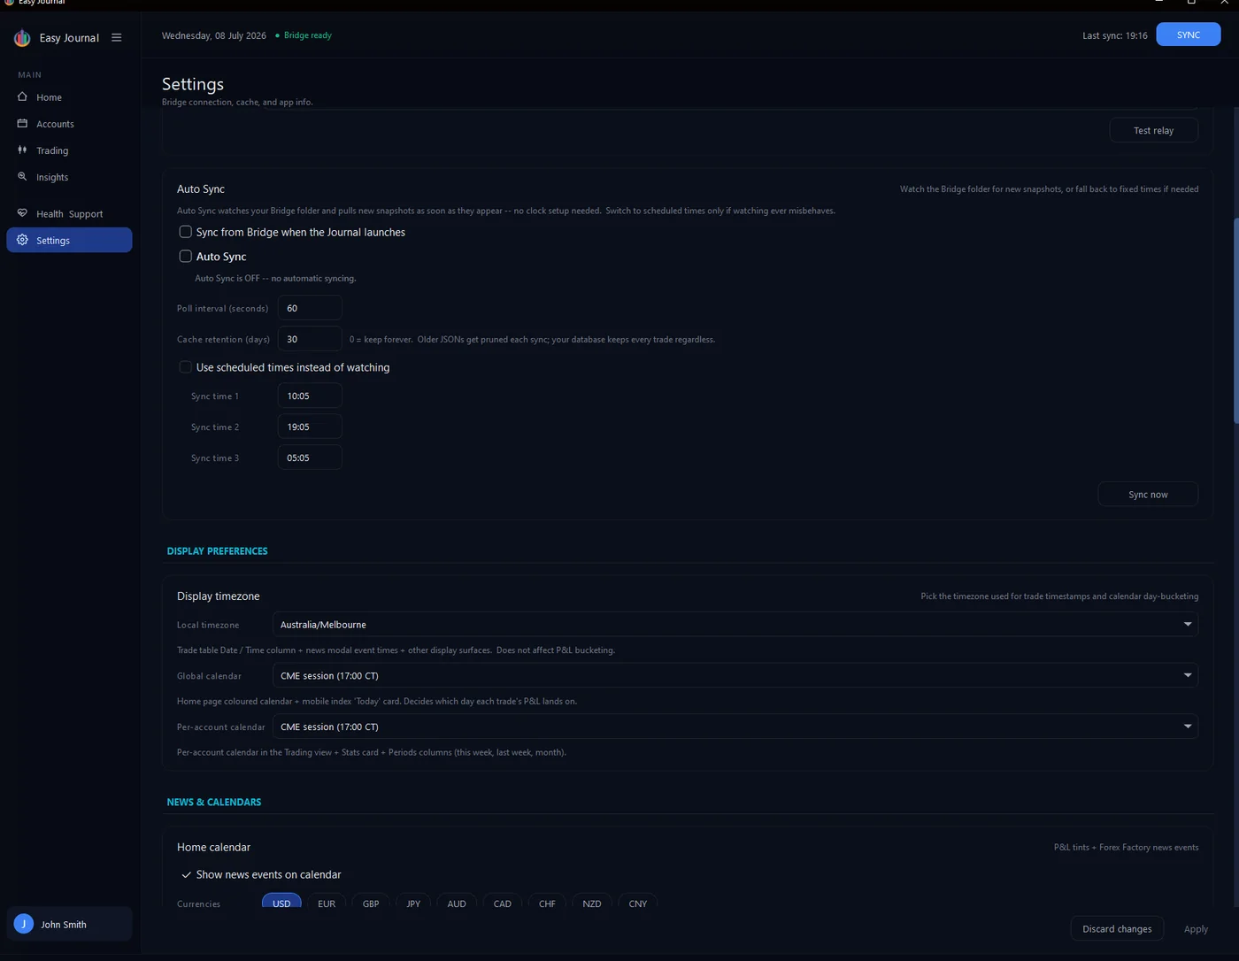Click the NEWS & CALENDARS section heading
Image resolution: width=1239 pixels, height=961 pixels.
click(x=214, y=802)
